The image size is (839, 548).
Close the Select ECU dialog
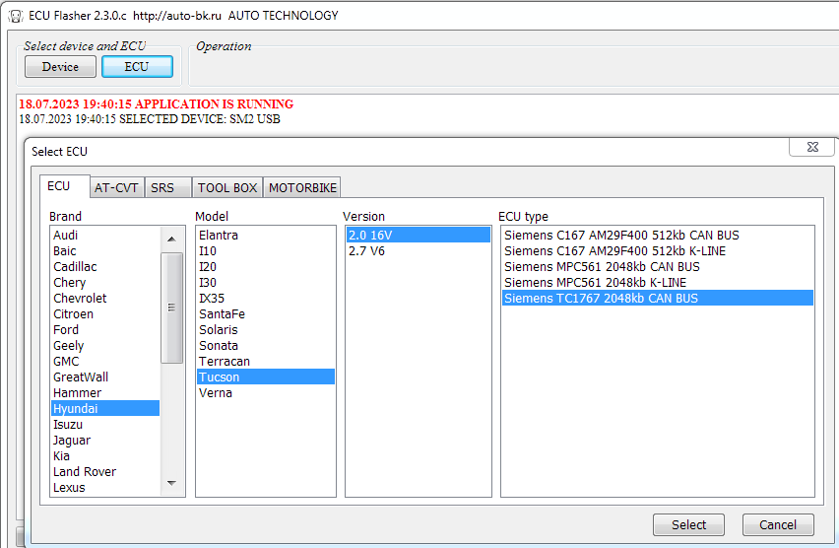point(812,147)
